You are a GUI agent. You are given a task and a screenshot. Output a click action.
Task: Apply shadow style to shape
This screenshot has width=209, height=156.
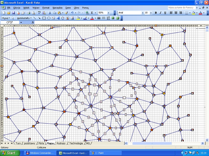pyautogui.click(x=113, y=18)
